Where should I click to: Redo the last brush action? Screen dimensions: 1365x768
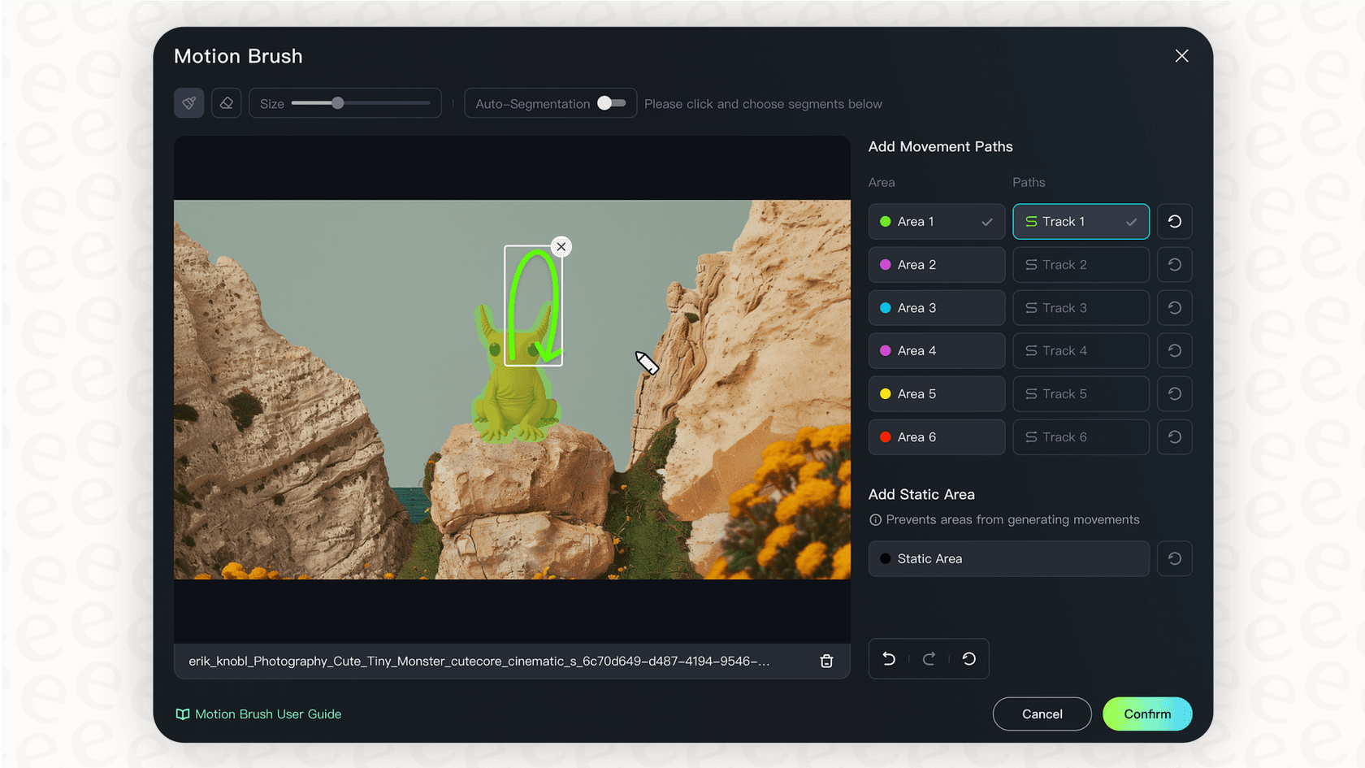point(928,658)
